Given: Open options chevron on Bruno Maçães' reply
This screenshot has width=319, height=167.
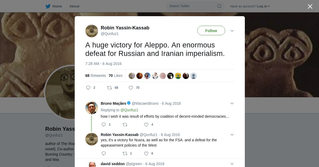Looking at the screenshot, I should (232, 103).
